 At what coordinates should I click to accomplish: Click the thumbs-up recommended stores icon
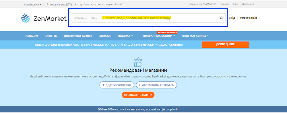click(138, 62)
